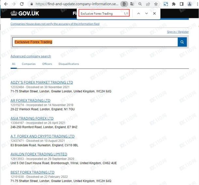
Task: Click the share page icon
Action: 148,4
